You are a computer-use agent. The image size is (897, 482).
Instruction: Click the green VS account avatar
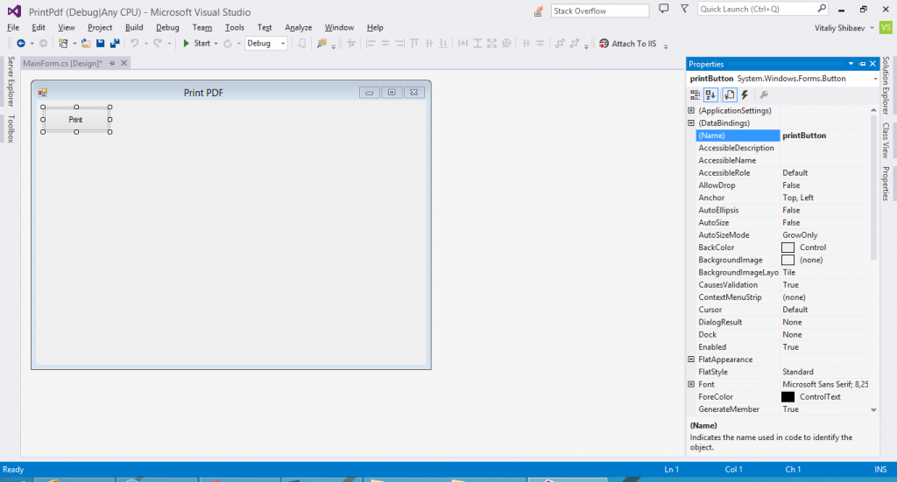coord(886,27)
